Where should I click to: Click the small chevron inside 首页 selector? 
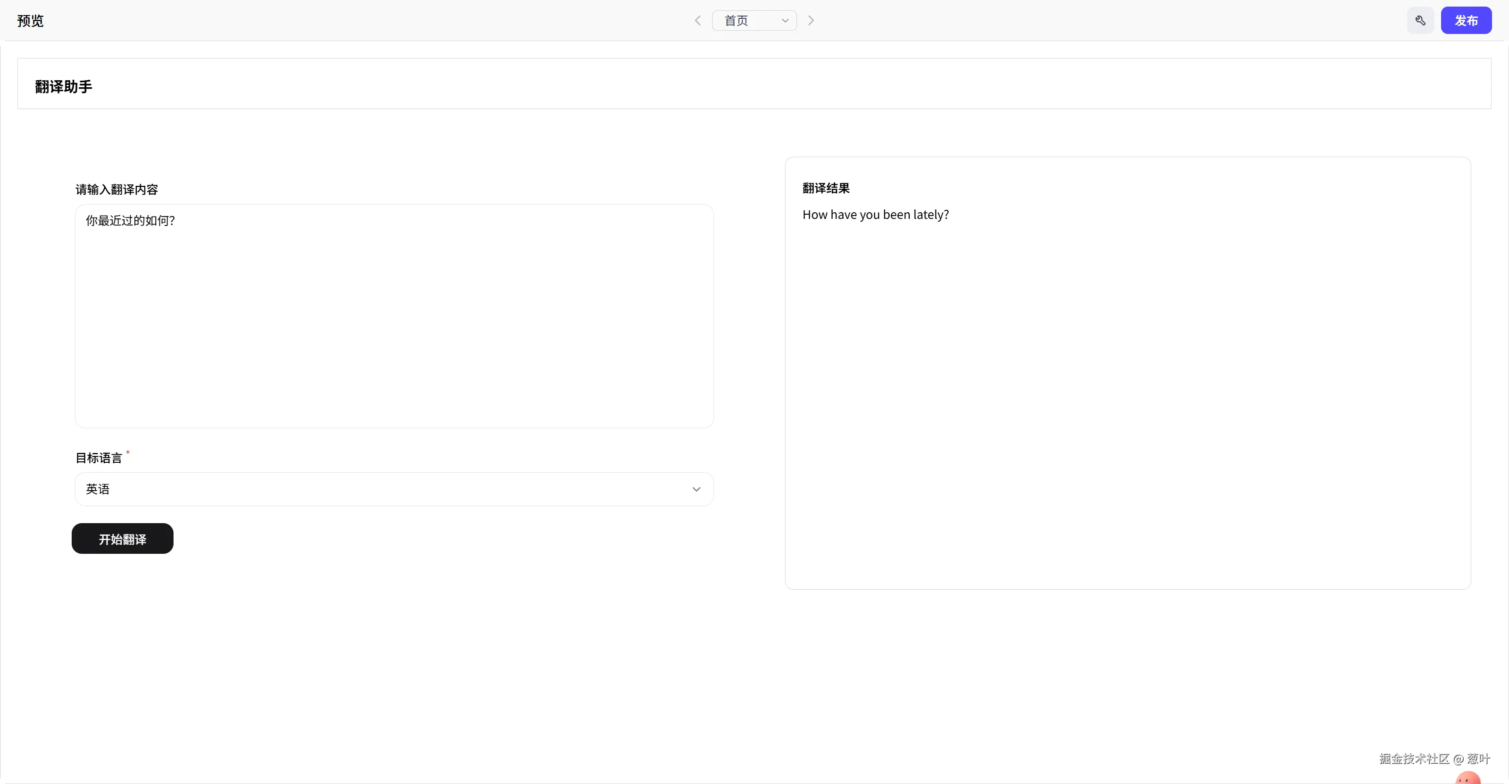pyautogui.click(x=785, y=20)
